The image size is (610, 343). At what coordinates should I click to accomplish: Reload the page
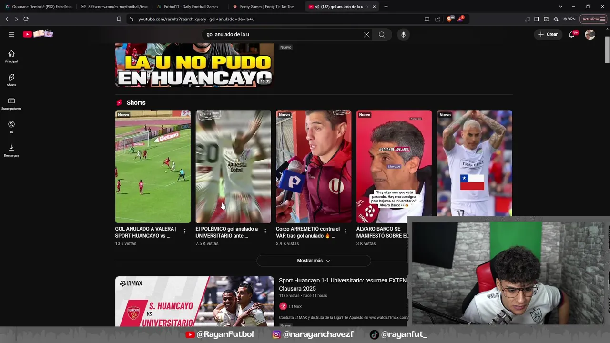[x=26, y=19]
